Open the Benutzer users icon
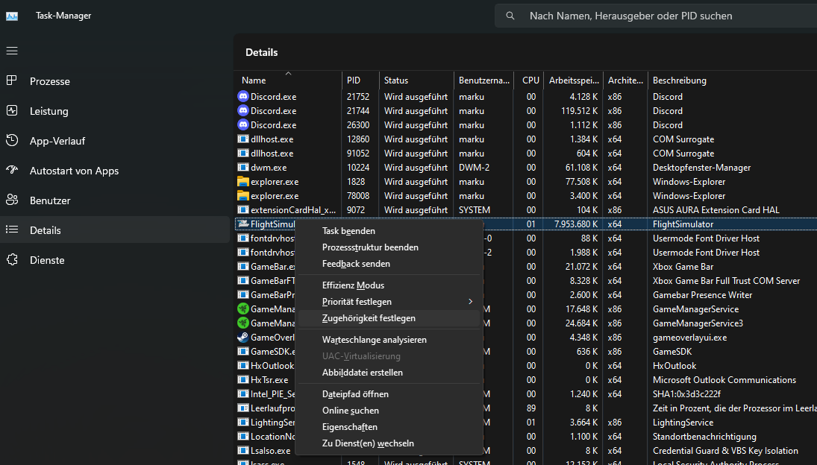 point(12,200)
